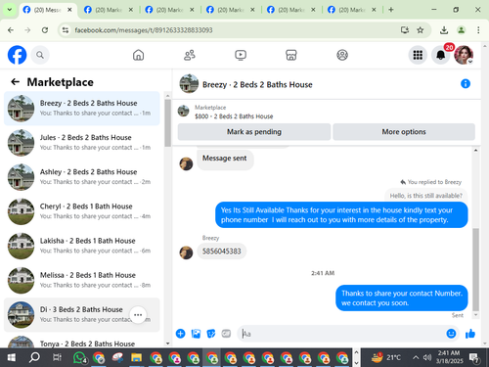Open Ashley - 2 Beds 2 Baths House chat
The width and height of the screenshot is (489, 367).
point(82,177)
